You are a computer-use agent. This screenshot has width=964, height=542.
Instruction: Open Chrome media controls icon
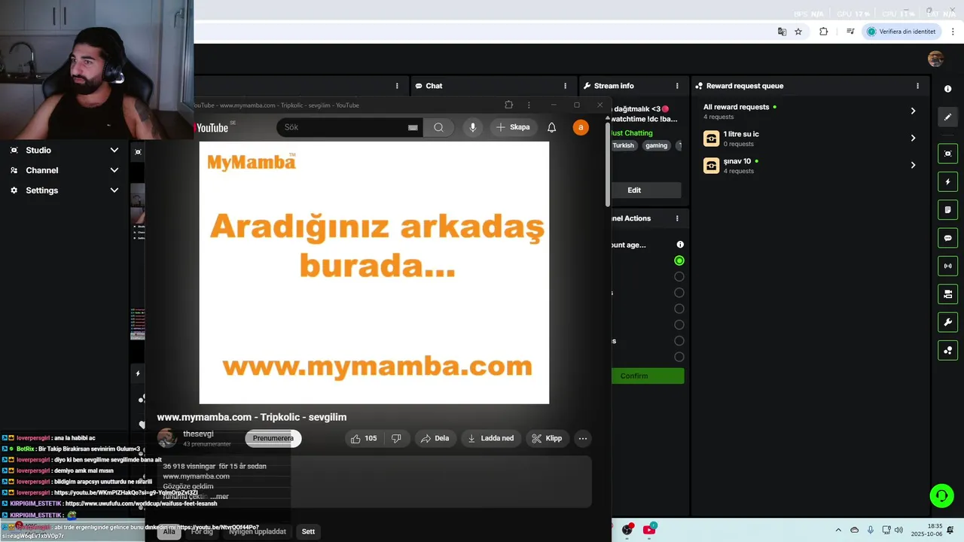tap(850, 32)
